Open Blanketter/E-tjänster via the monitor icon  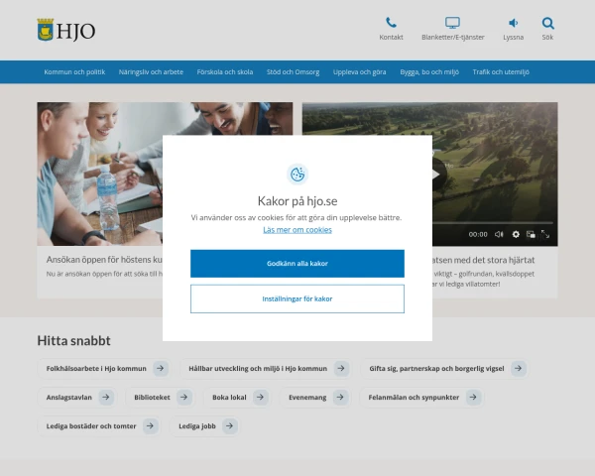point(452,23)
